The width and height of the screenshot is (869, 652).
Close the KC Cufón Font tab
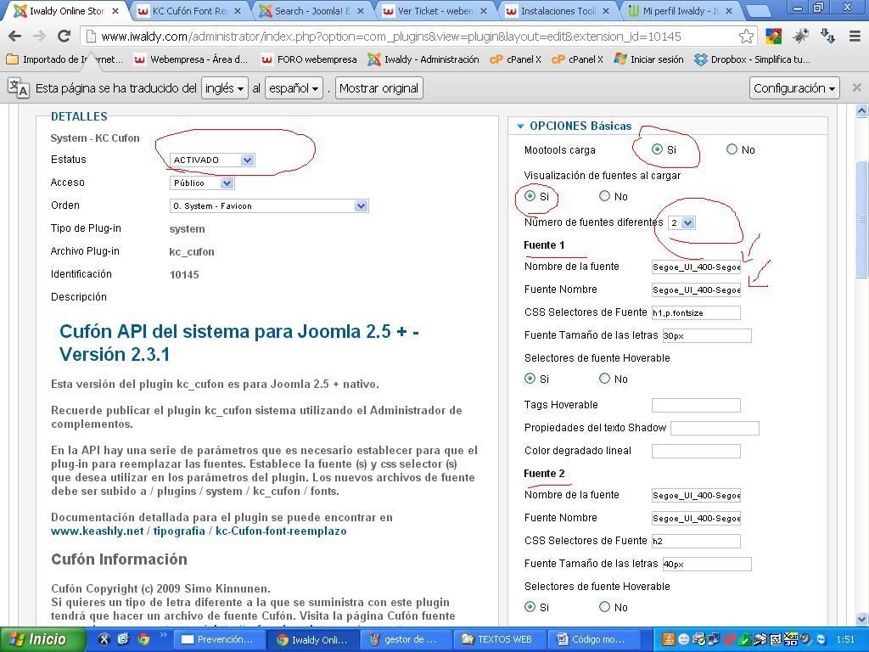(x=238, y=11)
